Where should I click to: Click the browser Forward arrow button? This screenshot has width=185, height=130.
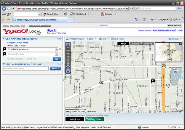(9, 9)
